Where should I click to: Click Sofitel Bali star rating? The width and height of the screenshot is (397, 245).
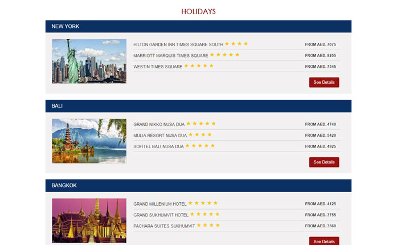coord(200,146)
